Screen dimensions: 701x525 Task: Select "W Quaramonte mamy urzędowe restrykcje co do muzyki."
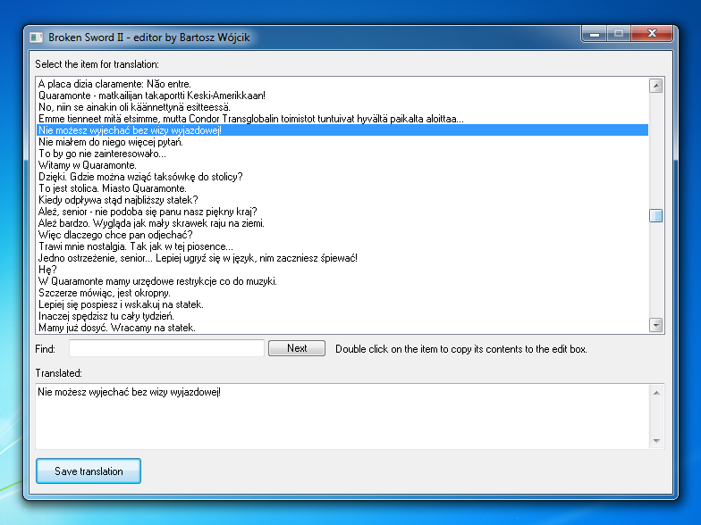[342, 281]
